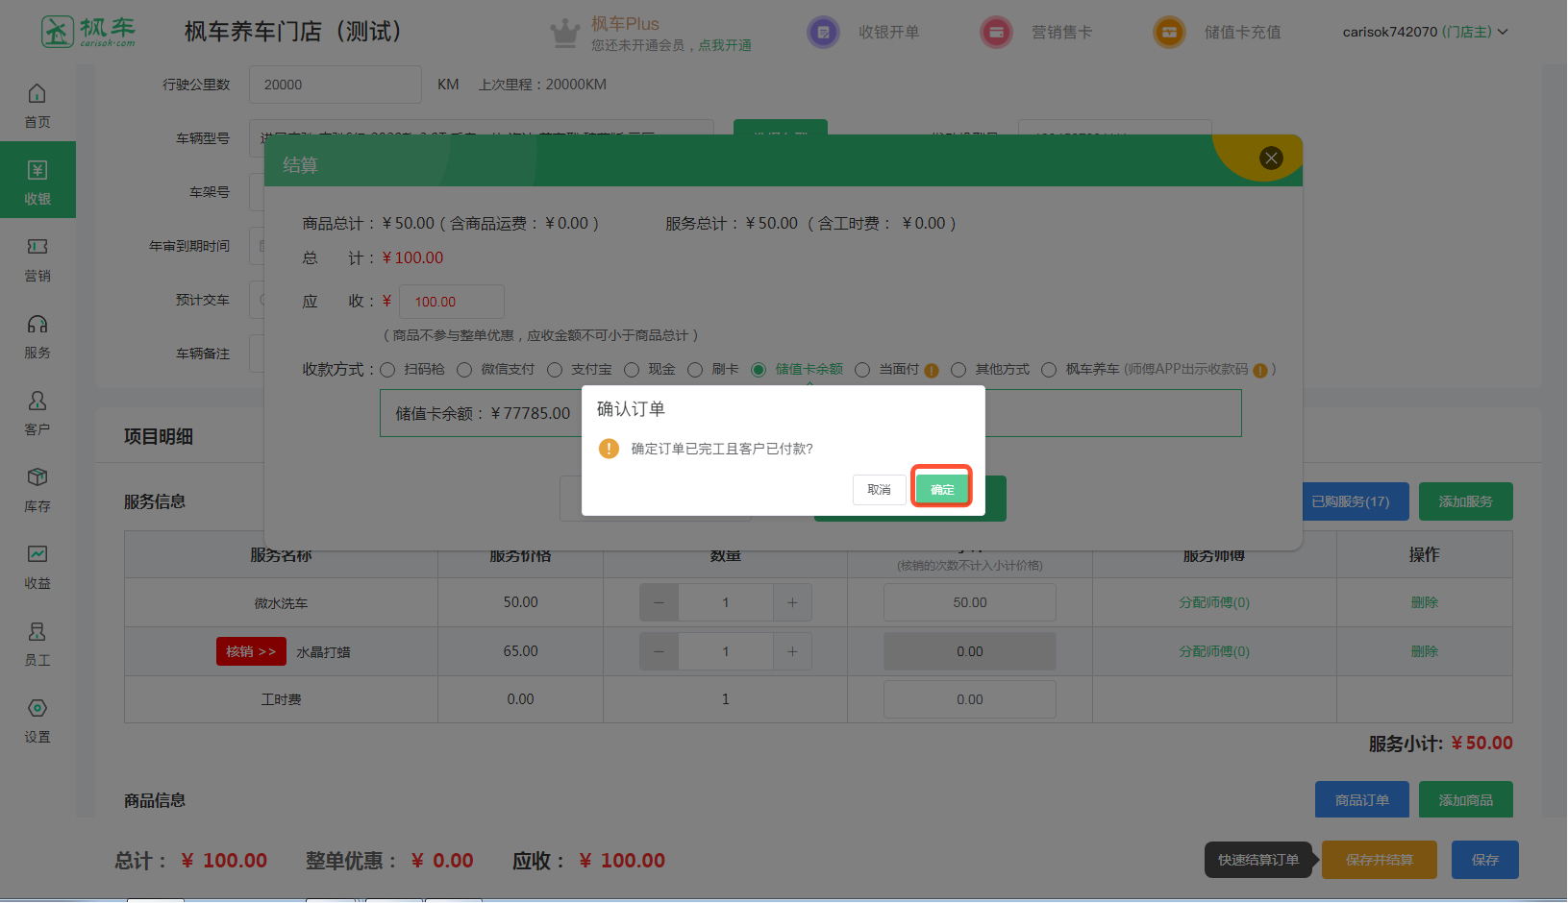The height and width of the screenshot is (903, 1568).
Task: Expand carisok742070 account dropdown
Action: click(1425, 32)
